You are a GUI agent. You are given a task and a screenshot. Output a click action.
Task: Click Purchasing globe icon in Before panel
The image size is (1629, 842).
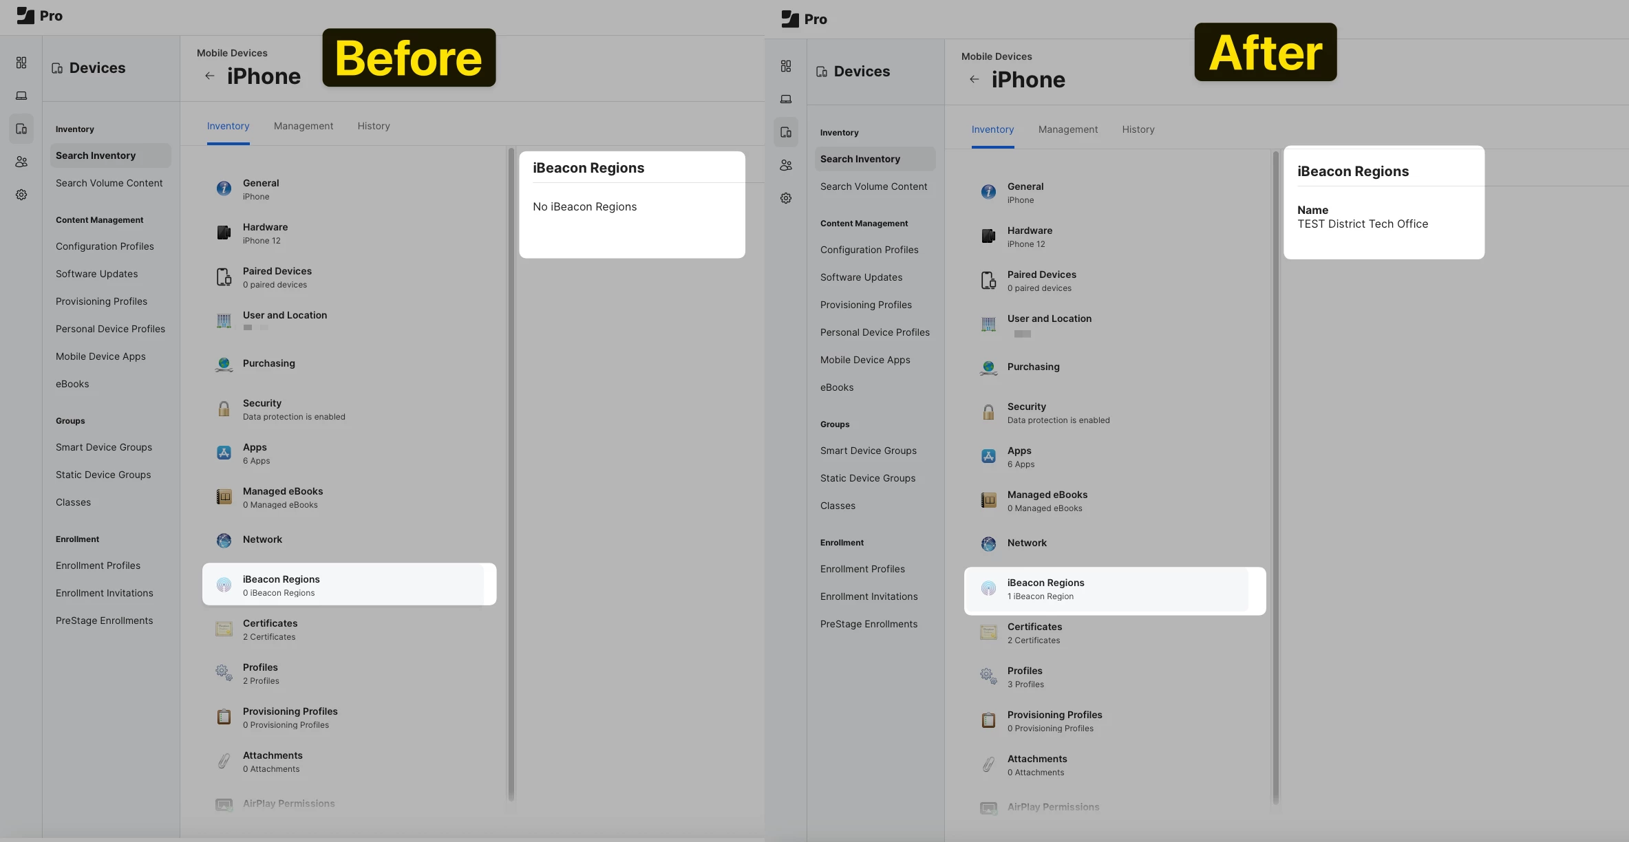224,365
